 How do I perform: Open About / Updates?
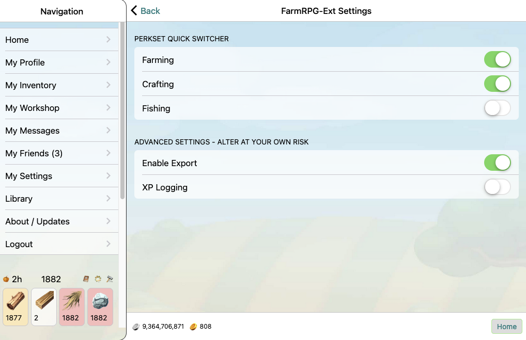pos(59,221)
